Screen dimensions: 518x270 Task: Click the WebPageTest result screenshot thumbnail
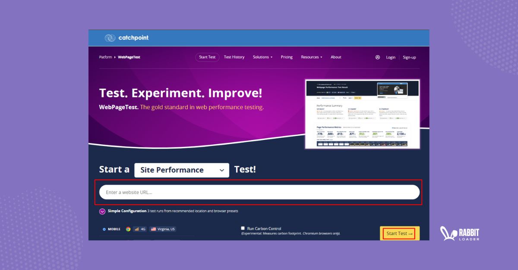pyautogui.click(x=362, y=113)
